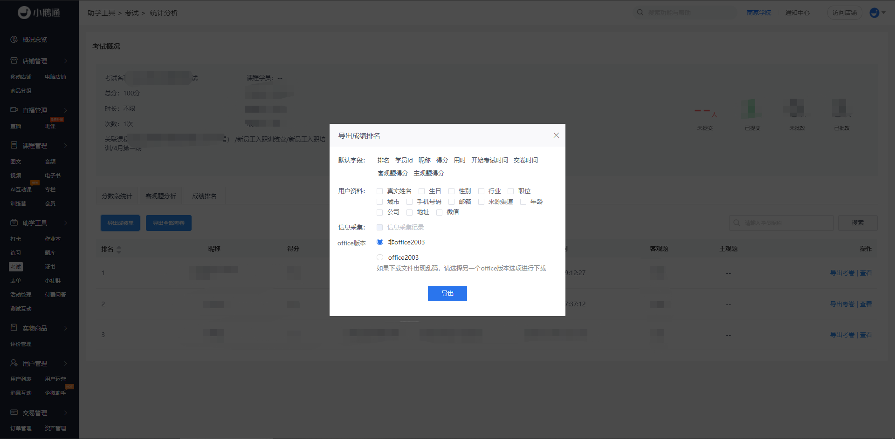Click the 课程管理 sidebar icon
Screen dimensions: 895x439
pos(14,145)
